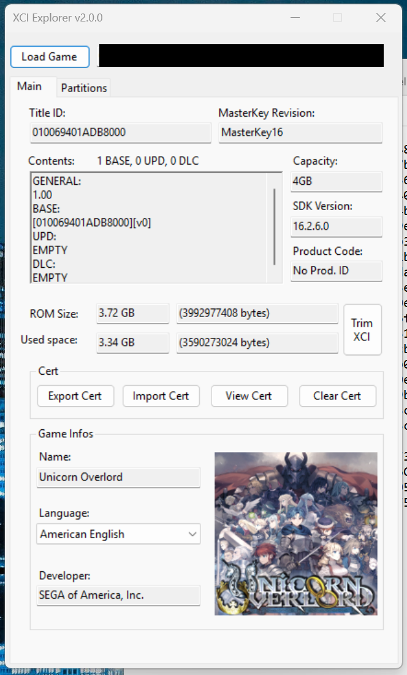Select the Main tab
407x675 pixels.
click(x=29, y=87)
